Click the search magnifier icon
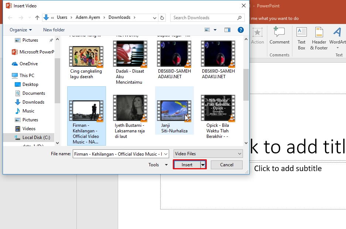346x229 pixels. click(239, 18)
